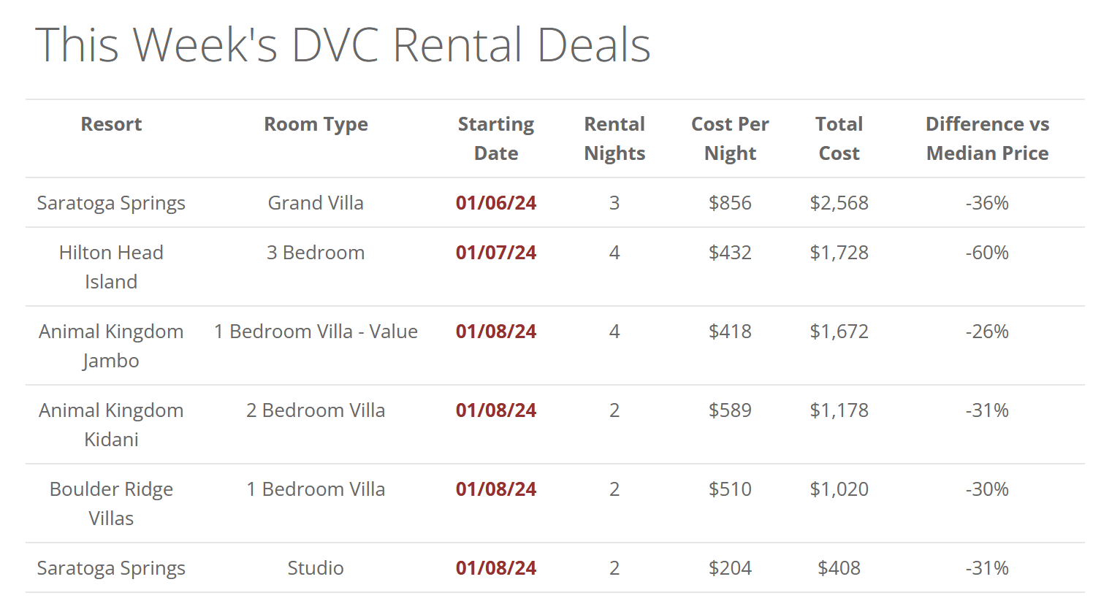Click the Animal Kingdom Kidani 01/08/24 date
Screen dimensions: 1120x601
pos(495,410)
